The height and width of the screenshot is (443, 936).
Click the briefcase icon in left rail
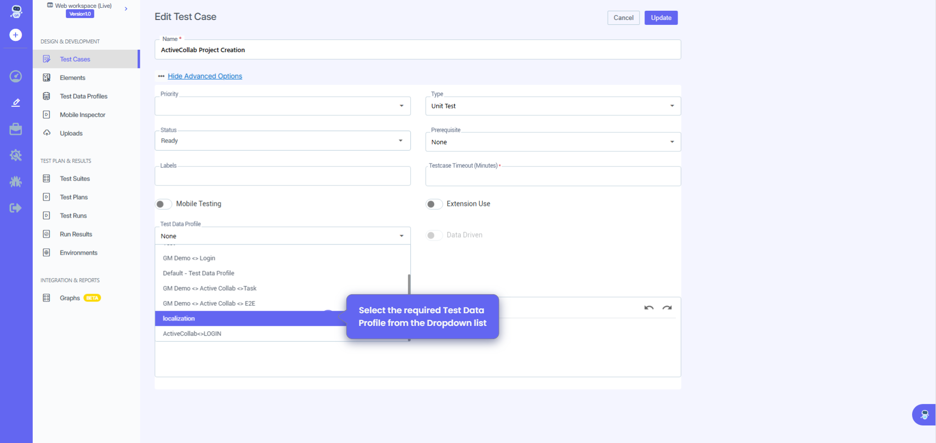tap(16, 129)
